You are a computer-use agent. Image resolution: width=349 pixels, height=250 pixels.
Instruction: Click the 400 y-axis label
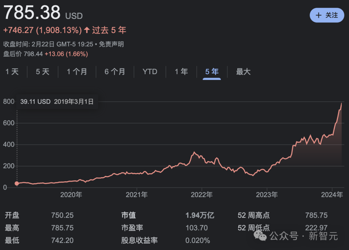pyautogui.click(x=9, y=144)
